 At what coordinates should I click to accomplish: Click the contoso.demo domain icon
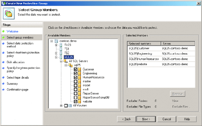click(56, 41)
